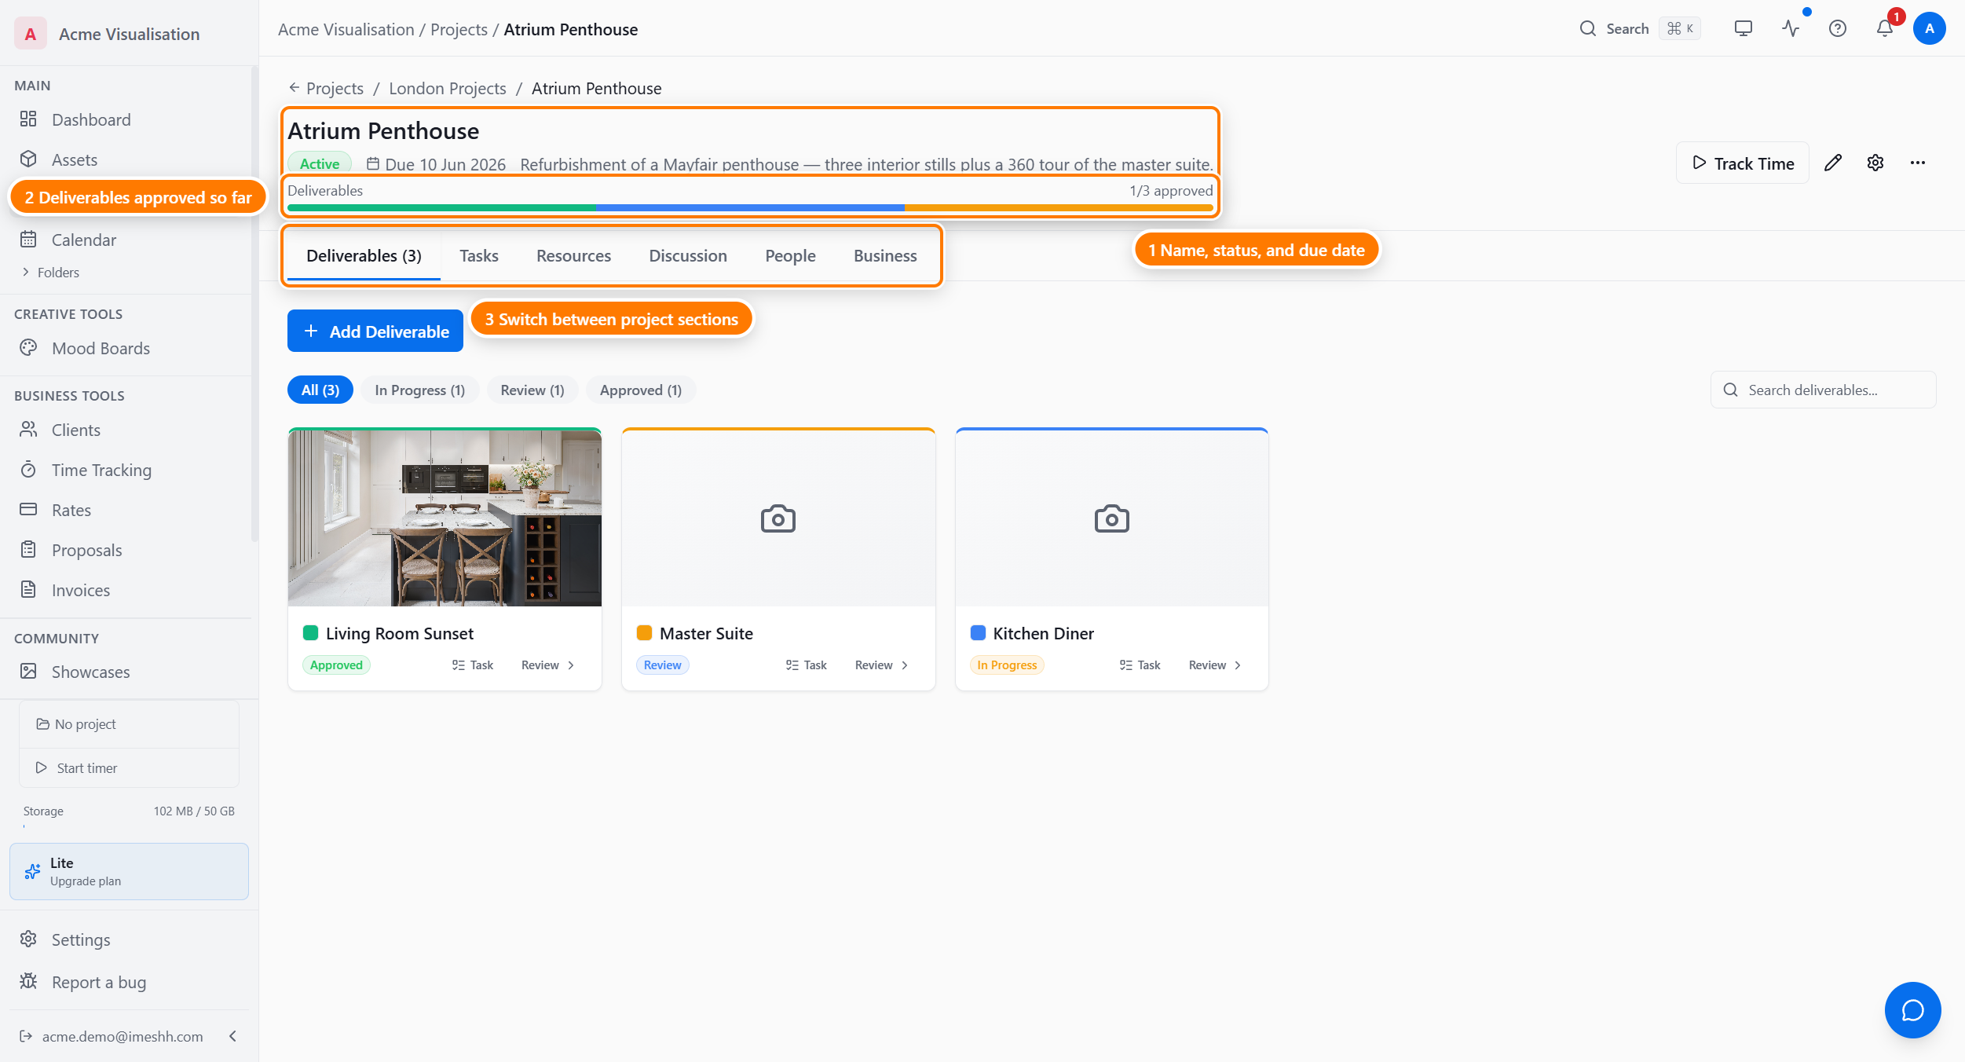Select the Review (1) filter chip

[x=532, y=390]
